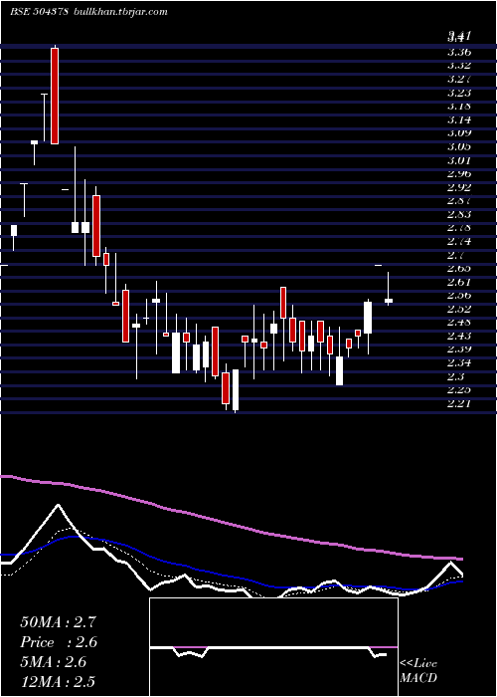Click the 2.96 price axis label
Image resolution: width=497 pixels, height=697 pixels.
click(x=459, y=173)
